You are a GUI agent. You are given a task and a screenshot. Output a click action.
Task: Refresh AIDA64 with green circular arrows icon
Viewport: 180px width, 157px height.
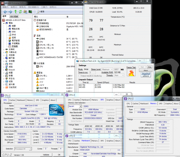pyautogui.click(x=20, y=12)
